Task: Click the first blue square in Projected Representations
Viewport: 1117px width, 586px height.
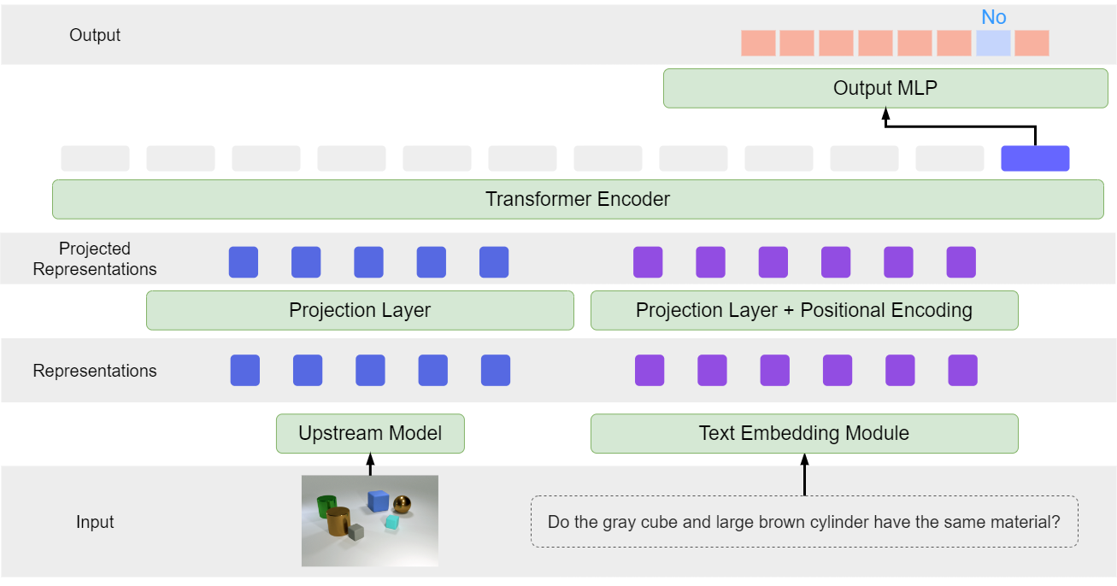Action: pyautogui.click(x=244, y=262)
